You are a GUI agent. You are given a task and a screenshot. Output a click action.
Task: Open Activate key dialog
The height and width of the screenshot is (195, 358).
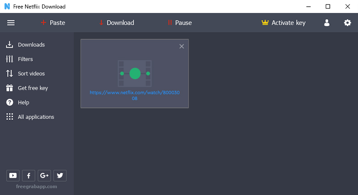[283, 23]
